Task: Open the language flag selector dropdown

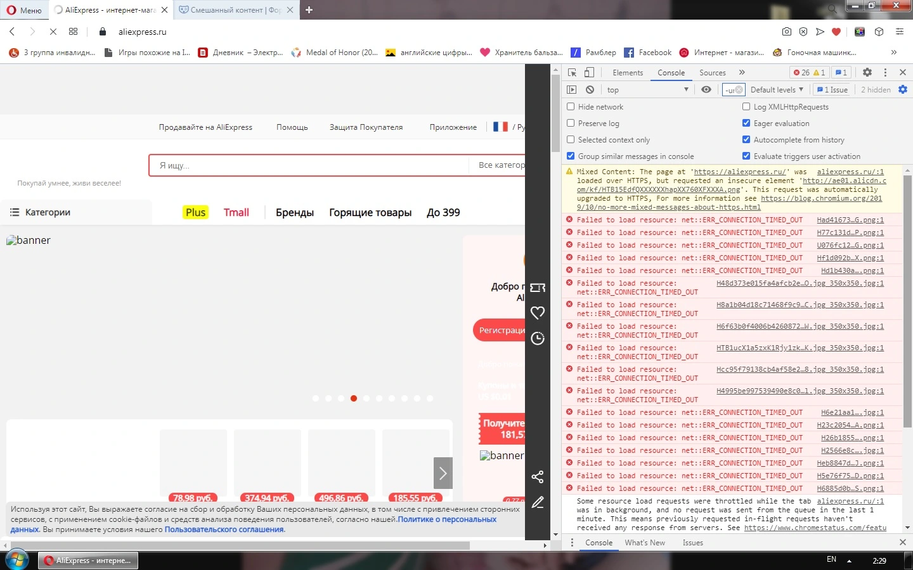Action: coord(508,127)
